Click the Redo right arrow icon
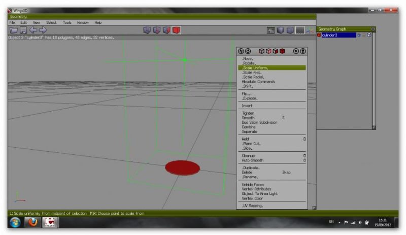 click(x=43, y=30)
